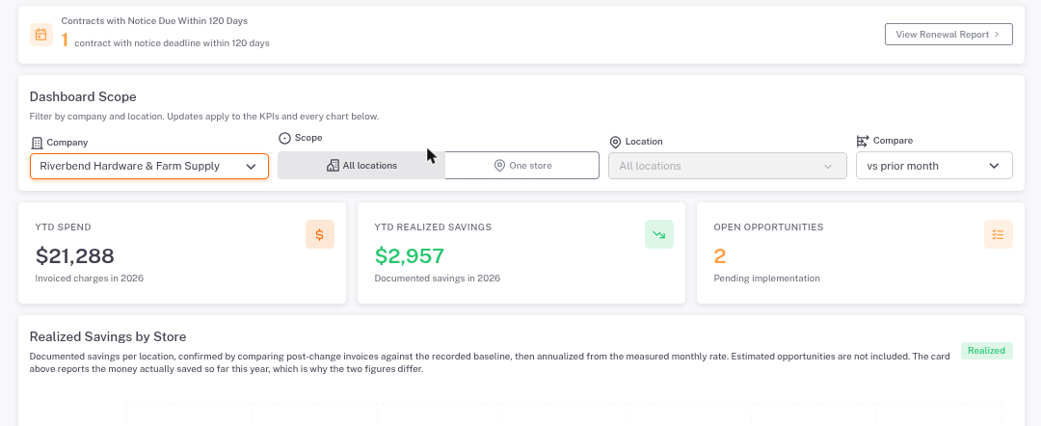Viewport: 1041px width, 426px height.
Task: Click the Company building icon
Action: 37,143
